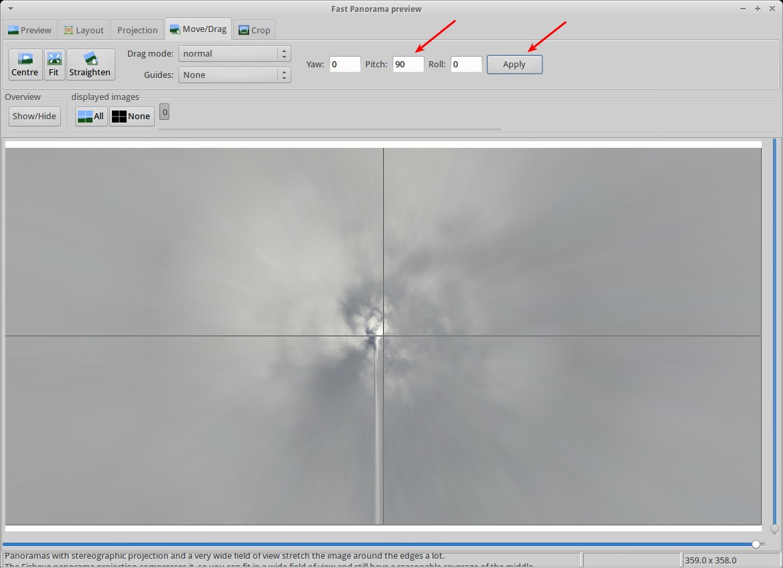Open the Drag mode dropdown

[235, 53]
